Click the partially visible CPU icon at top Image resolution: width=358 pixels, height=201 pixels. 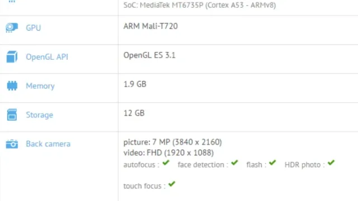[12, 1]
